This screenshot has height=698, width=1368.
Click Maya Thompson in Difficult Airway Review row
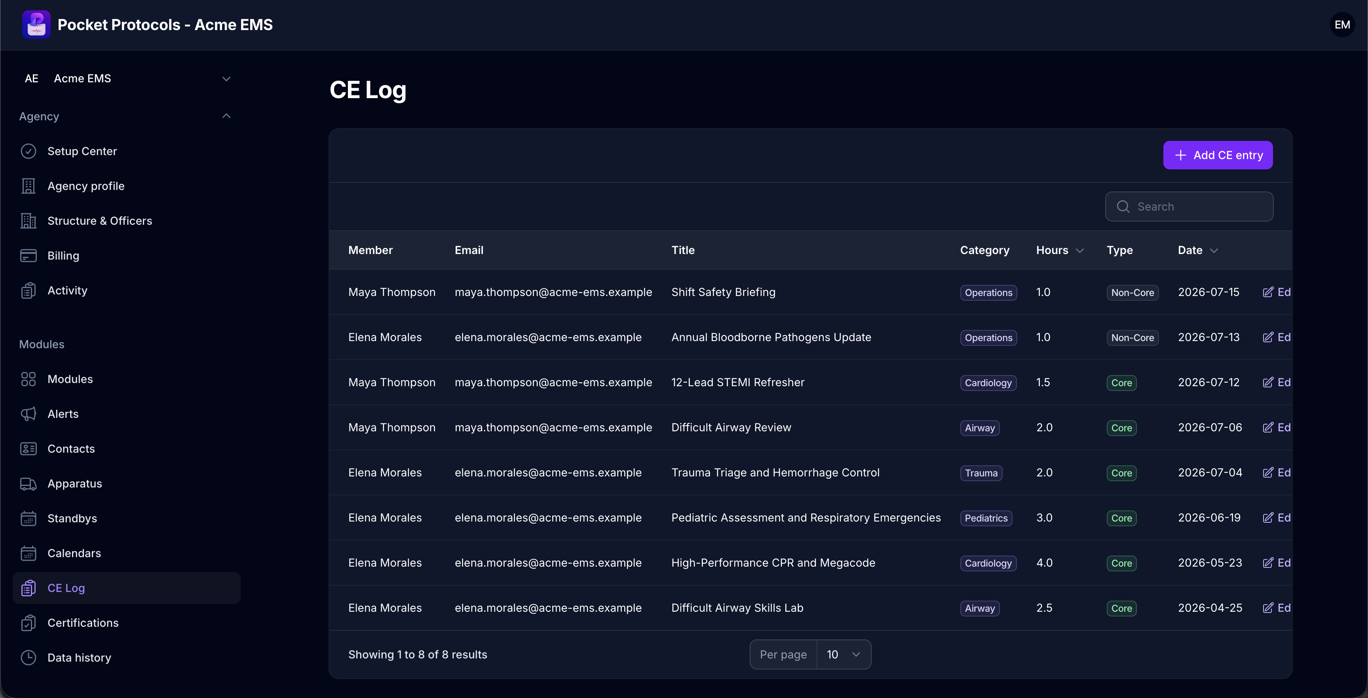coord(391,427)
